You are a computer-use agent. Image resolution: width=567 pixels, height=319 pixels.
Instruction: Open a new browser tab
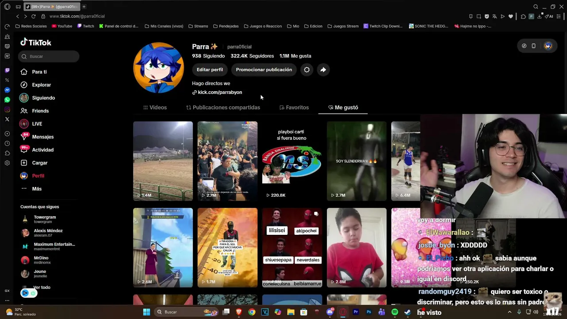pyautogui.click(x=84, y=7)
